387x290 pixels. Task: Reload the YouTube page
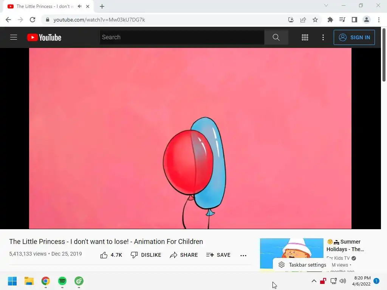click(x=33, y=20)
